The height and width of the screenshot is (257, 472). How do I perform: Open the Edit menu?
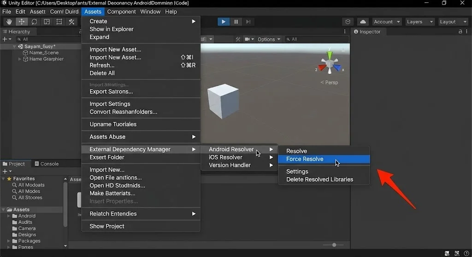click(20, 11)
